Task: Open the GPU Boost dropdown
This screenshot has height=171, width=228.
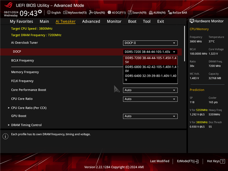Action: point(150,116)
